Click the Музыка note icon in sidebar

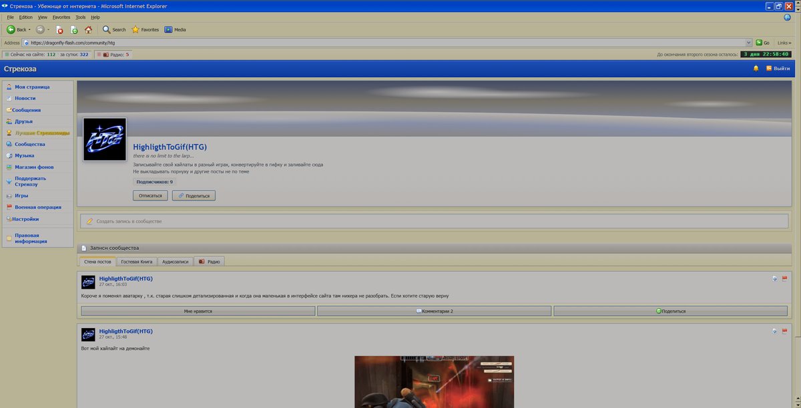click(x=9, y=155)
